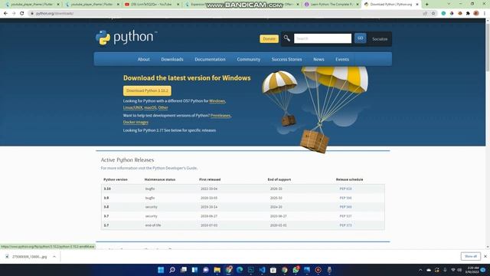Image resolution: width=490 pixels, height=276 pixels.
Task: Open Visual Studio Code from the taskbar
Action: (262, 270)
